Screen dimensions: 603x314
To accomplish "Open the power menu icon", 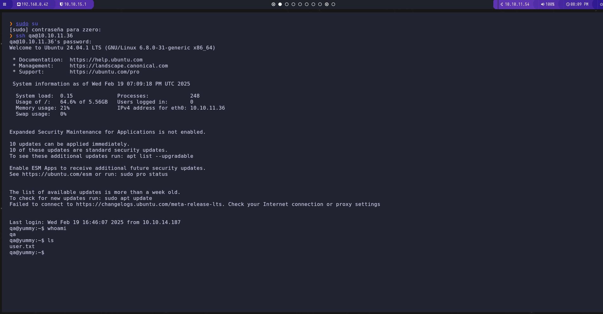I will [x=601, y=4].
